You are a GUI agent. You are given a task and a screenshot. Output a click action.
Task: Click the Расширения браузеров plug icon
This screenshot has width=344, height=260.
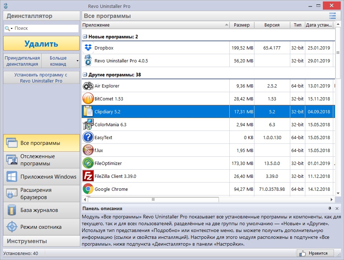pyautogui.click(x=11, y=193)
